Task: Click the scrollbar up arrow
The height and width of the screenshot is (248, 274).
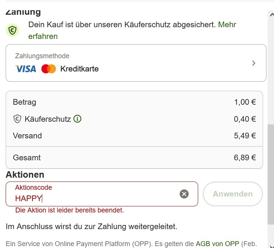Action: [x=271, y=15]
